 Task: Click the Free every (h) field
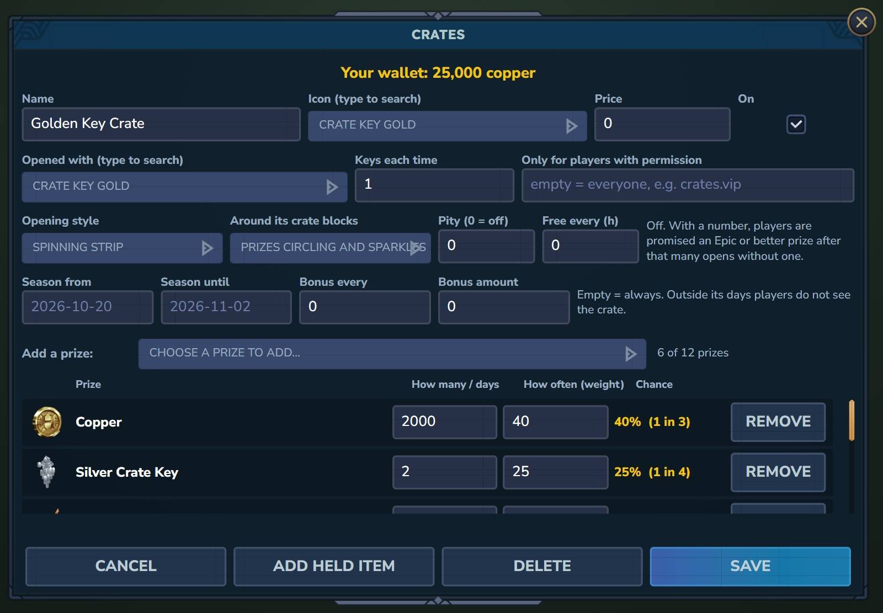(591, 246)
